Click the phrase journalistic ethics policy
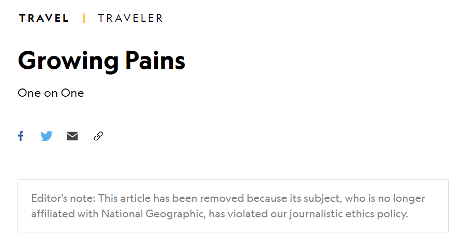The image size is (463, 252). point(349,214)
